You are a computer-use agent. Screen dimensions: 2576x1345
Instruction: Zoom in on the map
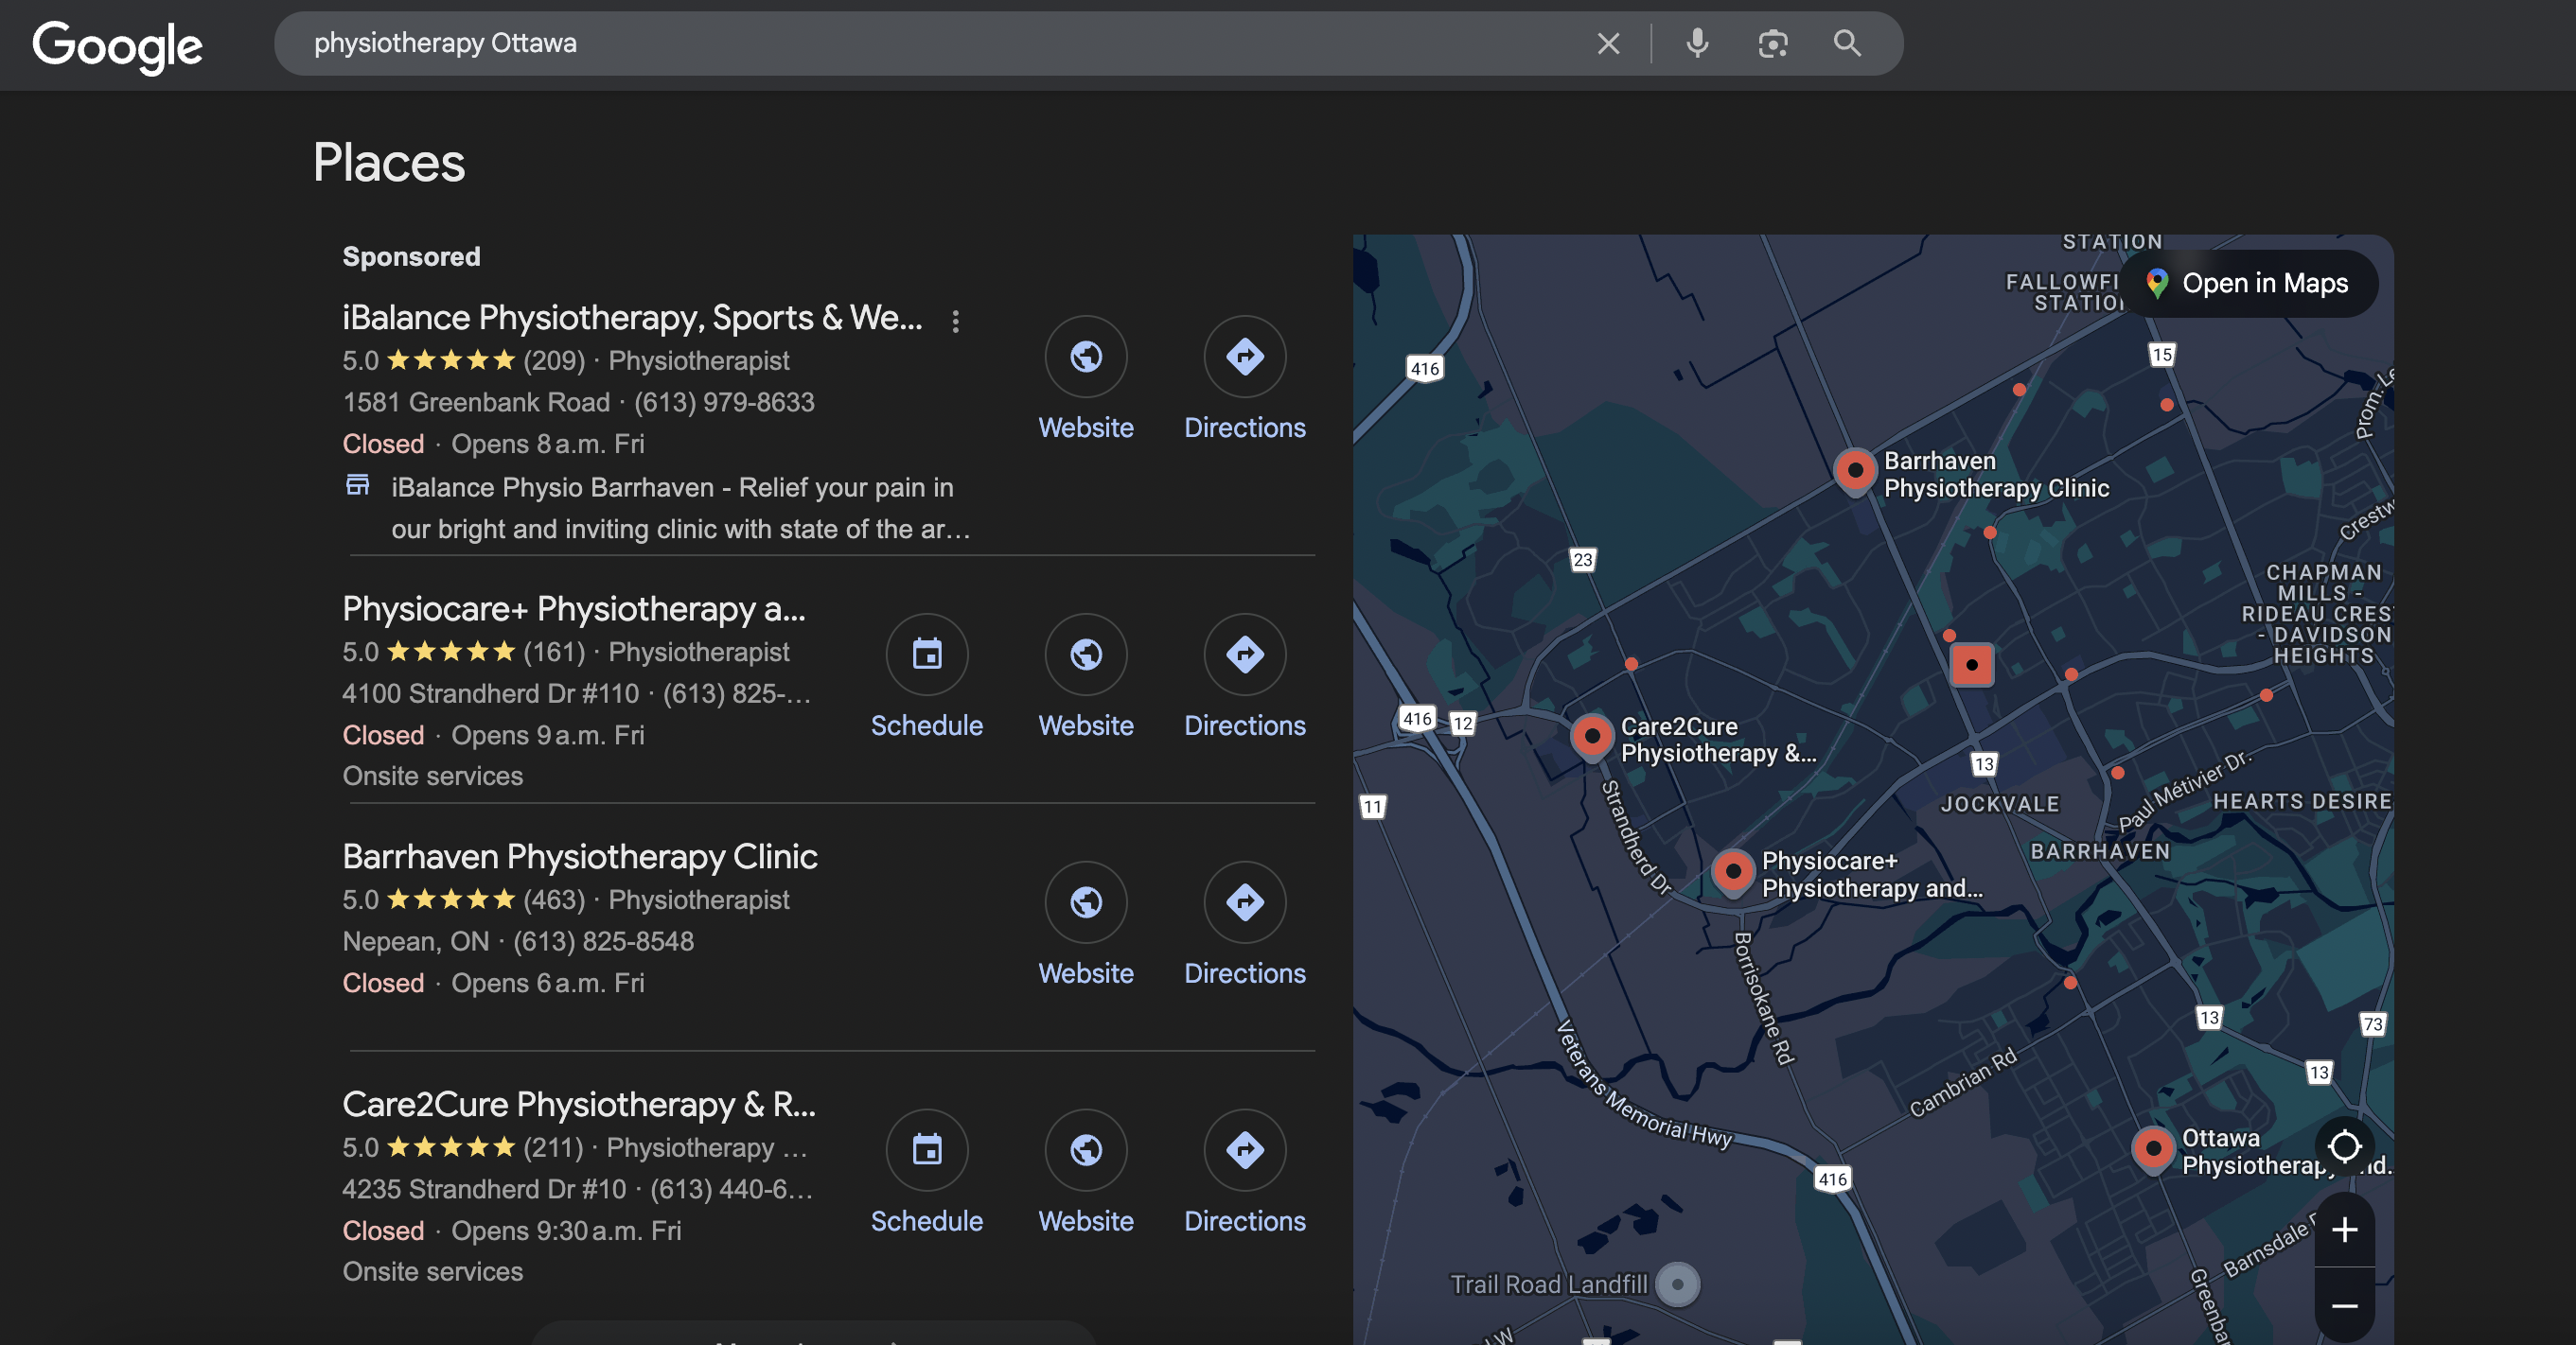(x=2344, y=1229)
